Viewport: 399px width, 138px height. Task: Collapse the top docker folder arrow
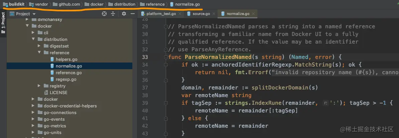27,26
